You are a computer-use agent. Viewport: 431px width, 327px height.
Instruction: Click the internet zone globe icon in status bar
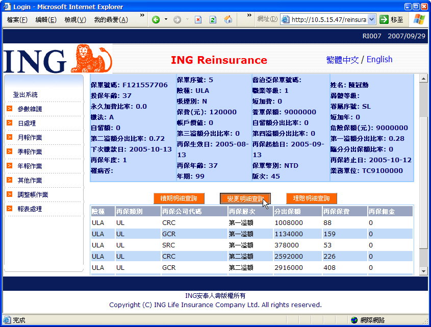click(x=354, y=320)
